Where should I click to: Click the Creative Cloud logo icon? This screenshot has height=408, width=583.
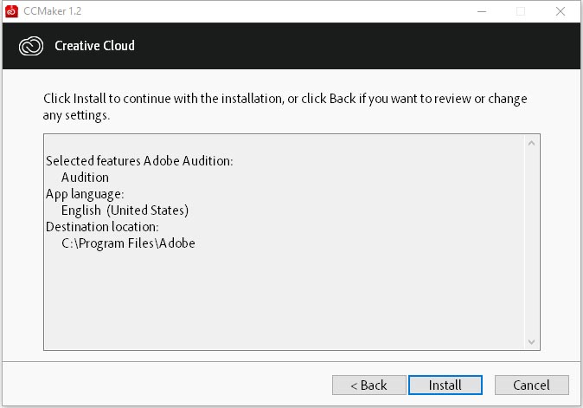click(x=31, y=46)
